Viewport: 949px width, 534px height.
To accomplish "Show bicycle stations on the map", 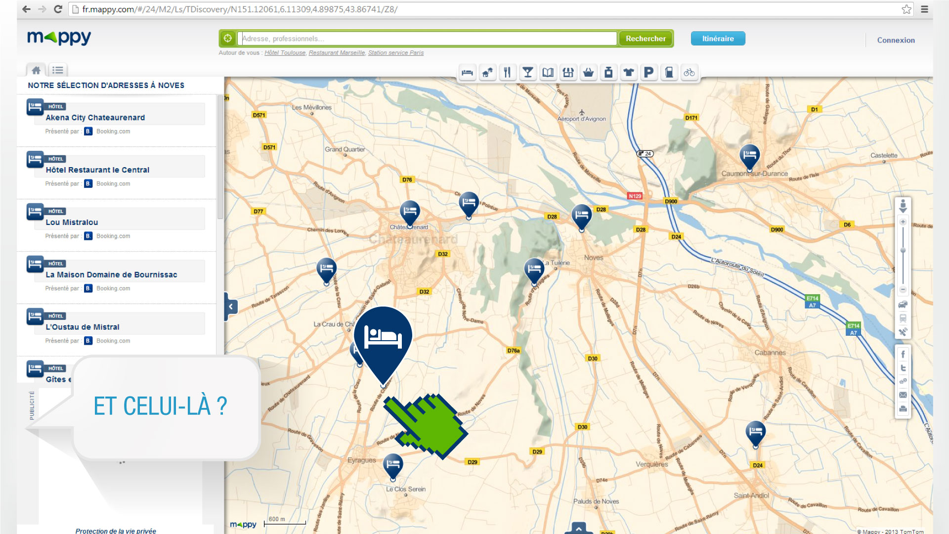I will tap(689, 73).
